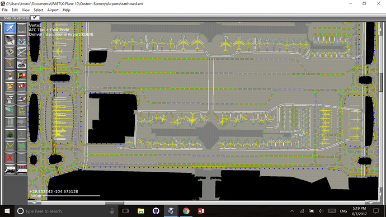Select the Ramp Start airplane tool
386x217 pixels.
point(22,99)
